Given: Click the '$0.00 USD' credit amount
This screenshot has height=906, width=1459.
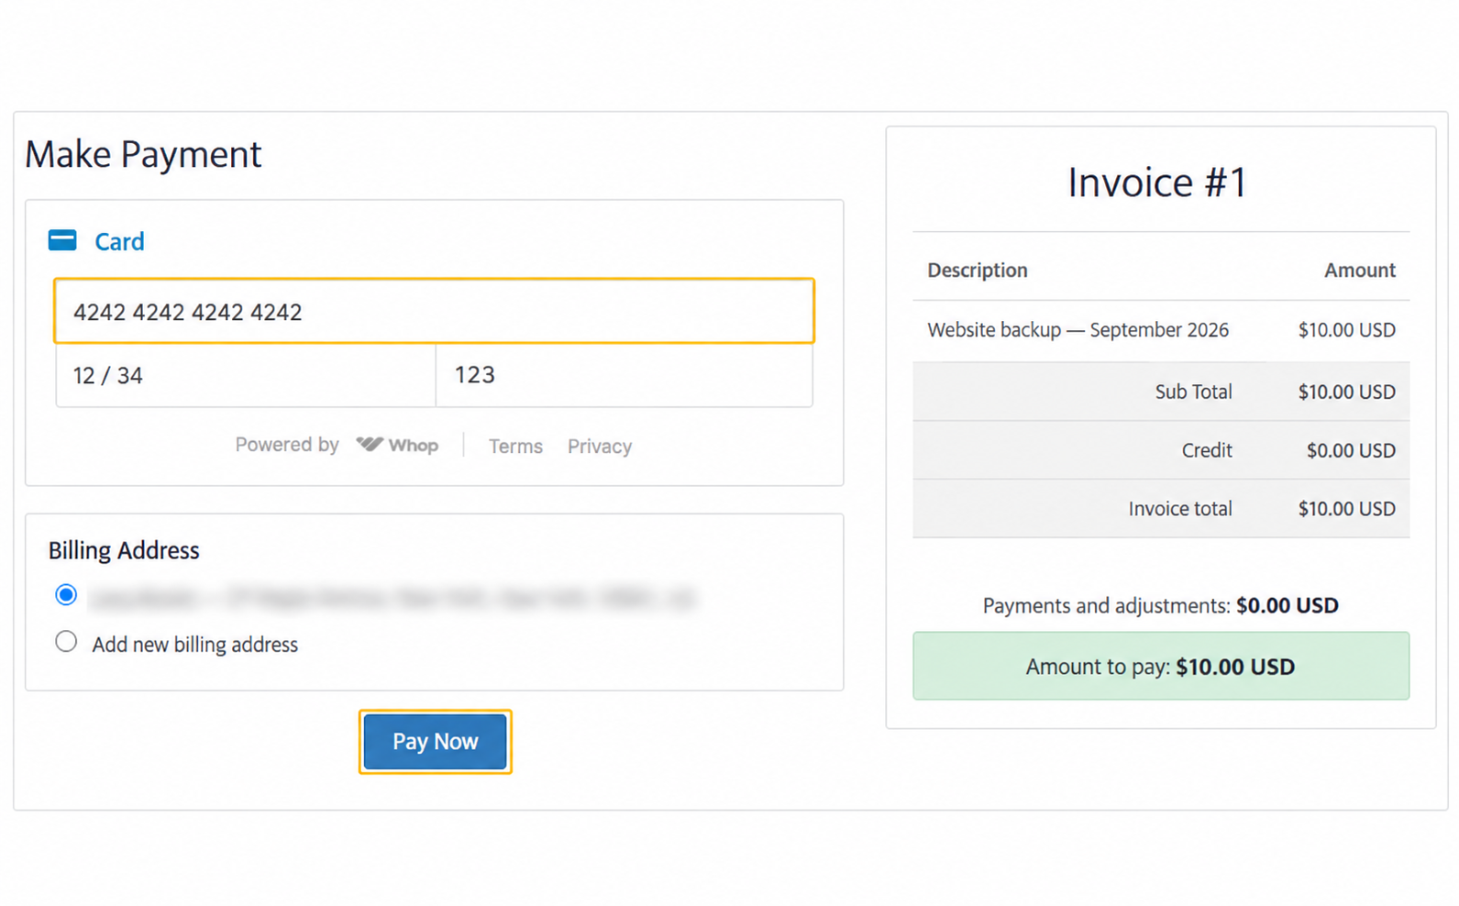Looking at the screenshot, I should click(x=1351, y=450).
